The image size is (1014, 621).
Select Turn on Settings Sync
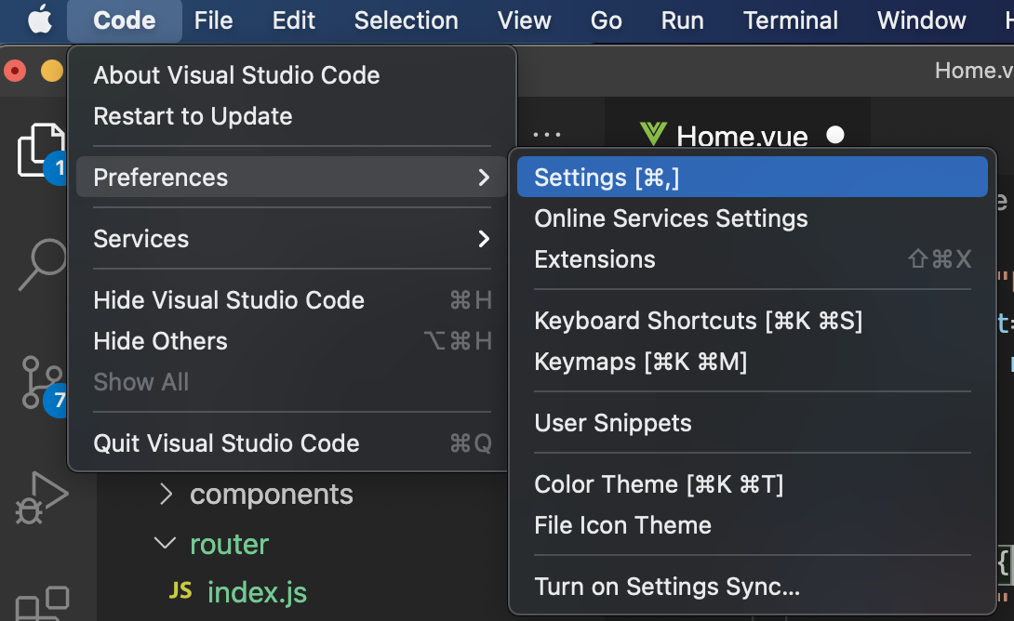click(752, 587)
